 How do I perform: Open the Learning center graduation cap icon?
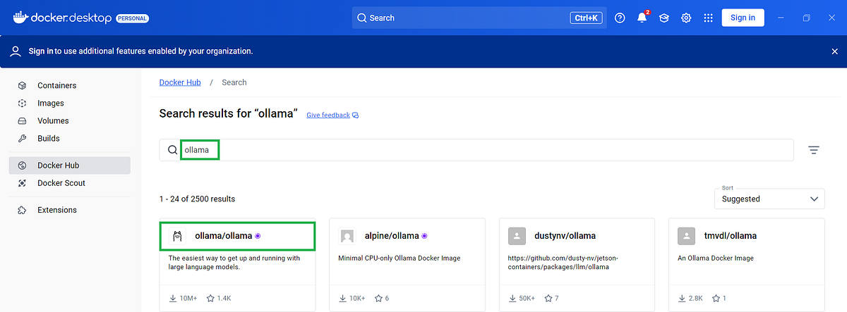point(663,18)
